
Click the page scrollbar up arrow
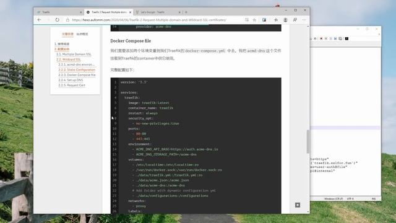coord(308,26)
